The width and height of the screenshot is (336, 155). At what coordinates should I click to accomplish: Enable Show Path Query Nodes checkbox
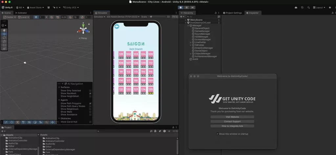90,106
